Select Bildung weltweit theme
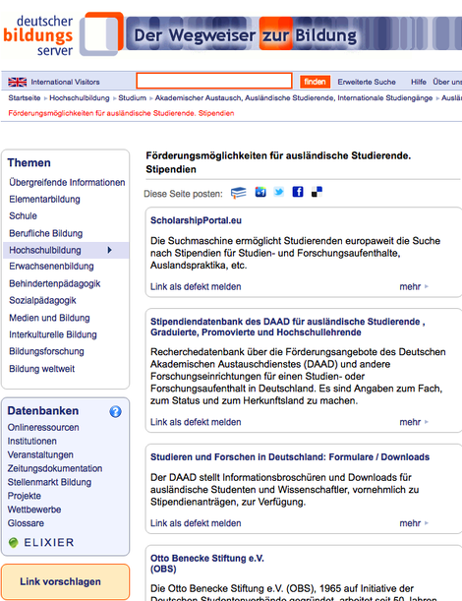Viewport: 462px width, 601px height. pos(41,369)
